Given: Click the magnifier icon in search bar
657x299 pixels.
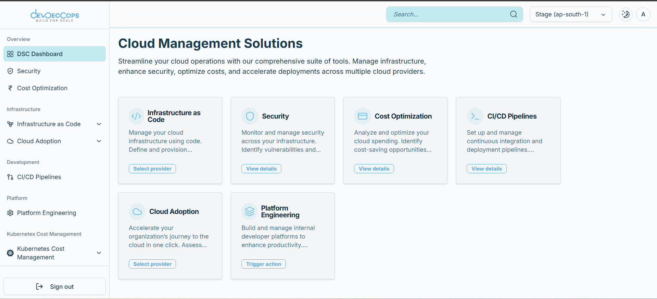Looking at the screenshot, I should point(514,14).
